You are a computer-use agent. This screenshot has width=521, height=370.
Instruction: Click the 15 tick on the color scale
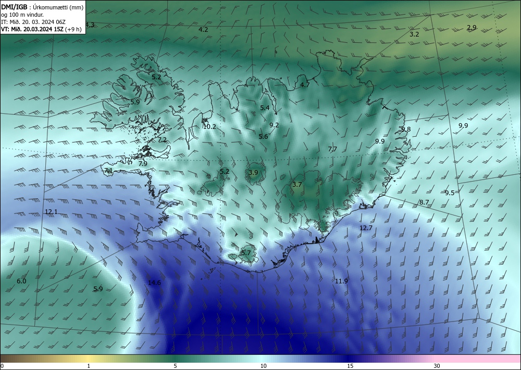coord(350,366)
